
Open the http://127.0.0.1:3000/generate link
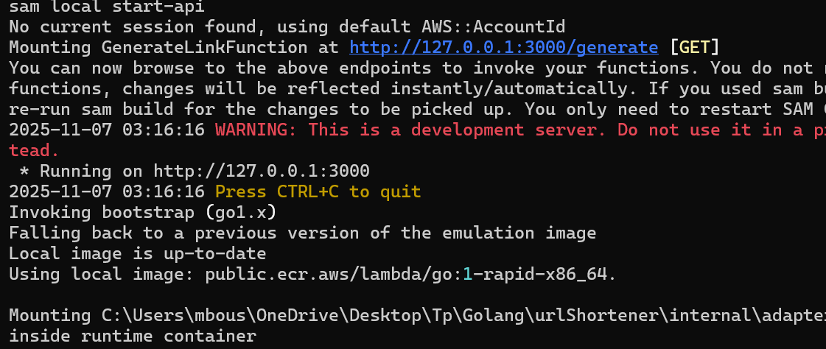click(x=503, y=48)
